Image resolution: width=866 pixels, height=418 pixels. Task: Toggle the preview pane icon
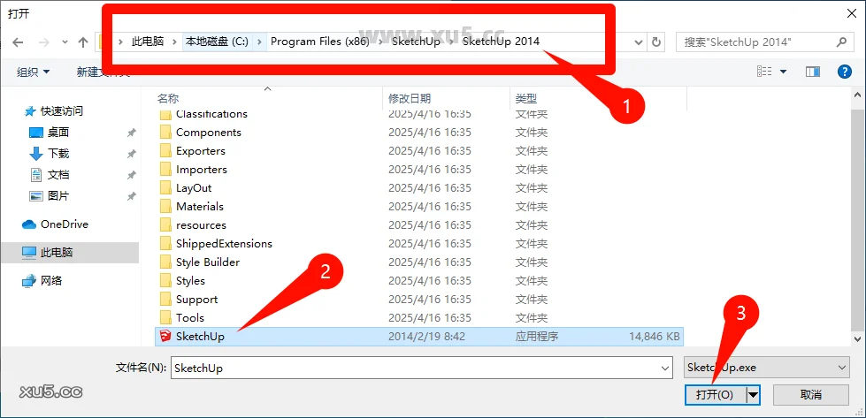tap(812, 72)
